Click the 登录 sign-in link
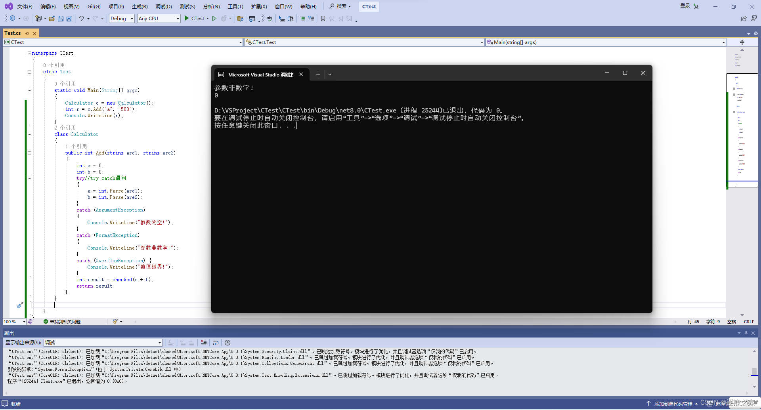This screenshot has width=761, height=410. pyautogui.click(x=685, y=6)
